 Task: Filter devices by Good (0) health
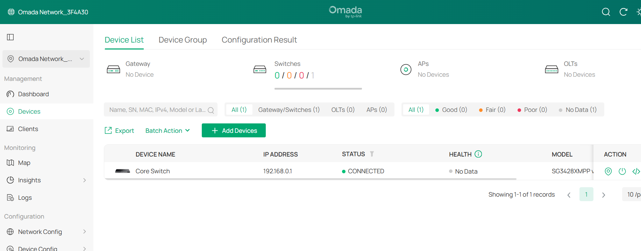(x=451, y=110)
